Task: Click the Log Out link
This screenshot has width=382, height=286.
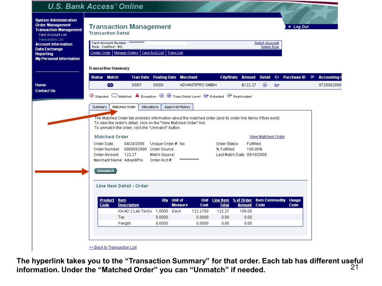Action: (301, 27)
